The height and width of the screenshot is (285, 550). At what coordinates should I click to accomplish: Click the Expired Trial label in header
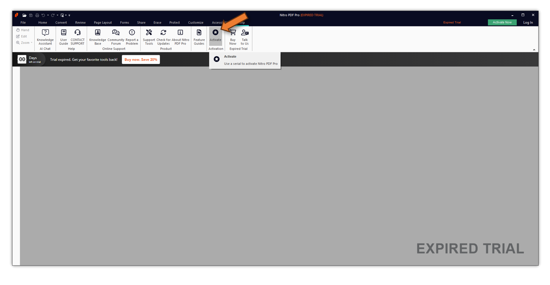(x=452, y=23)
